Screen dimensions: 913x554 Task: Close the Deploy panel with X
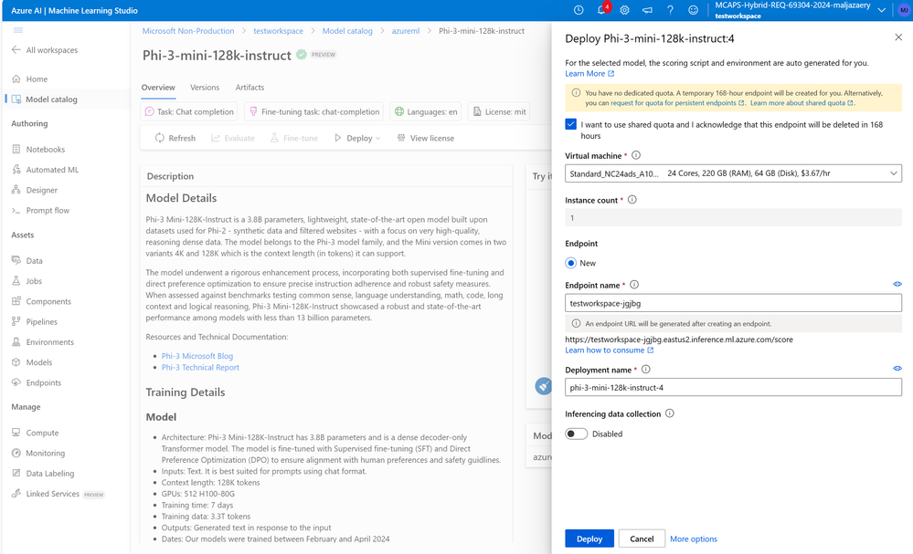(x=898, y=37)
